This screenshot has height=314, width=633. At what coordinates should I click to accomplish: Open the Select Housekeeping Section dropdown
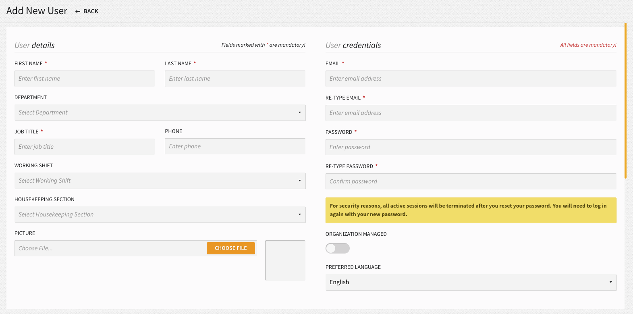pyautogui.click(x=160, y=214)
